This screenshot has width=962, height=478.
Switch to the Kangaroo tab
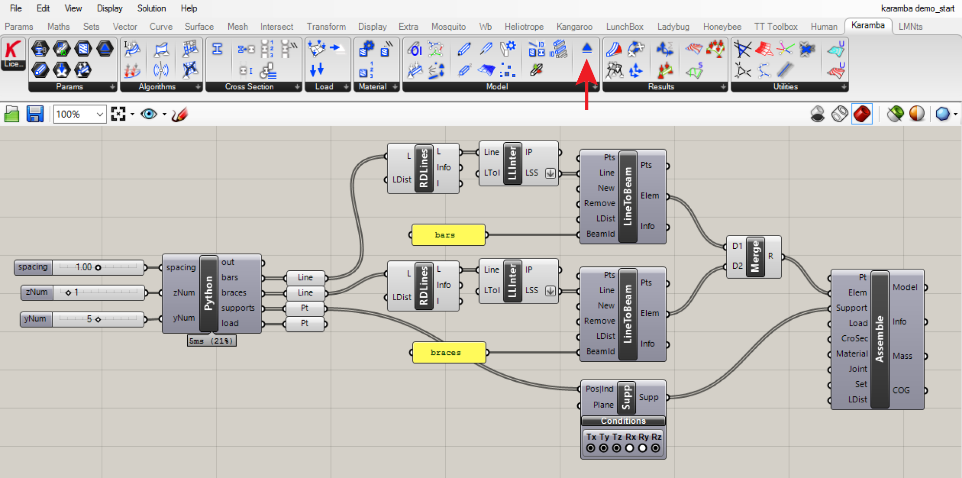click(x=574, y=27)
